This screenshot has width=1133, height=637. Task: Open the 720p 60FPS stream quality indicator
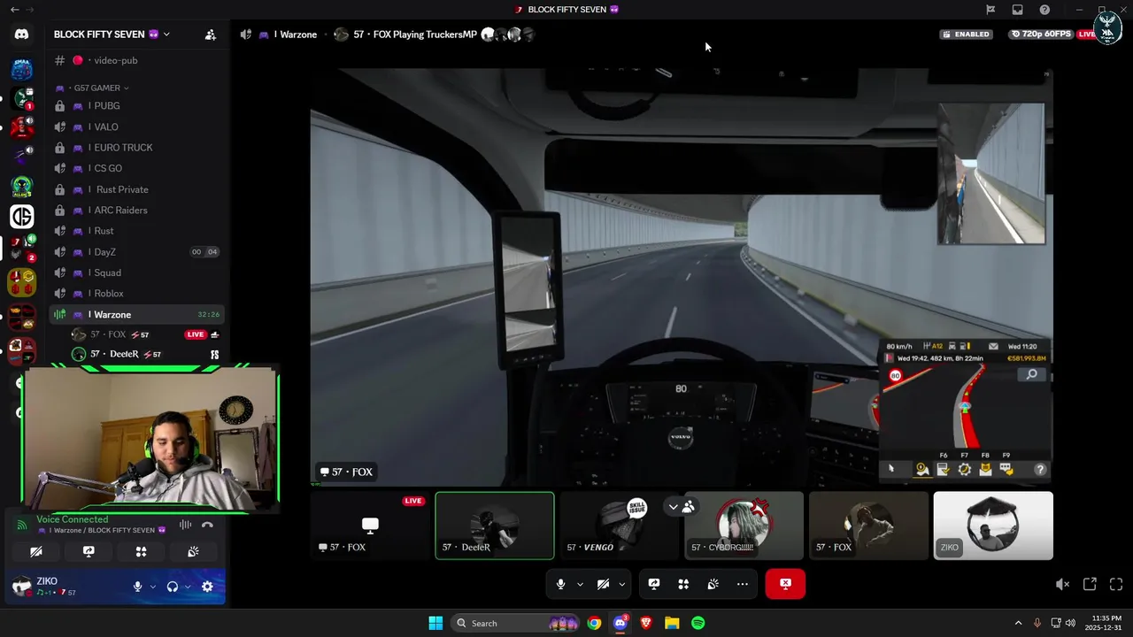pyautogui.click(x=1041, y=35)
